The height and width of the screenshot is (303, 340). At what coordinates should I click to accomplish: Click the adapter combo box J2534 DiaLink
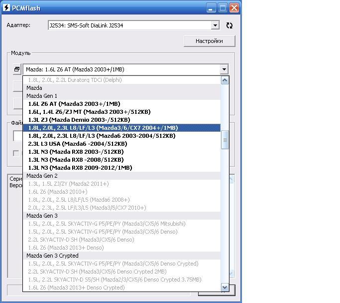click(133, 25)
